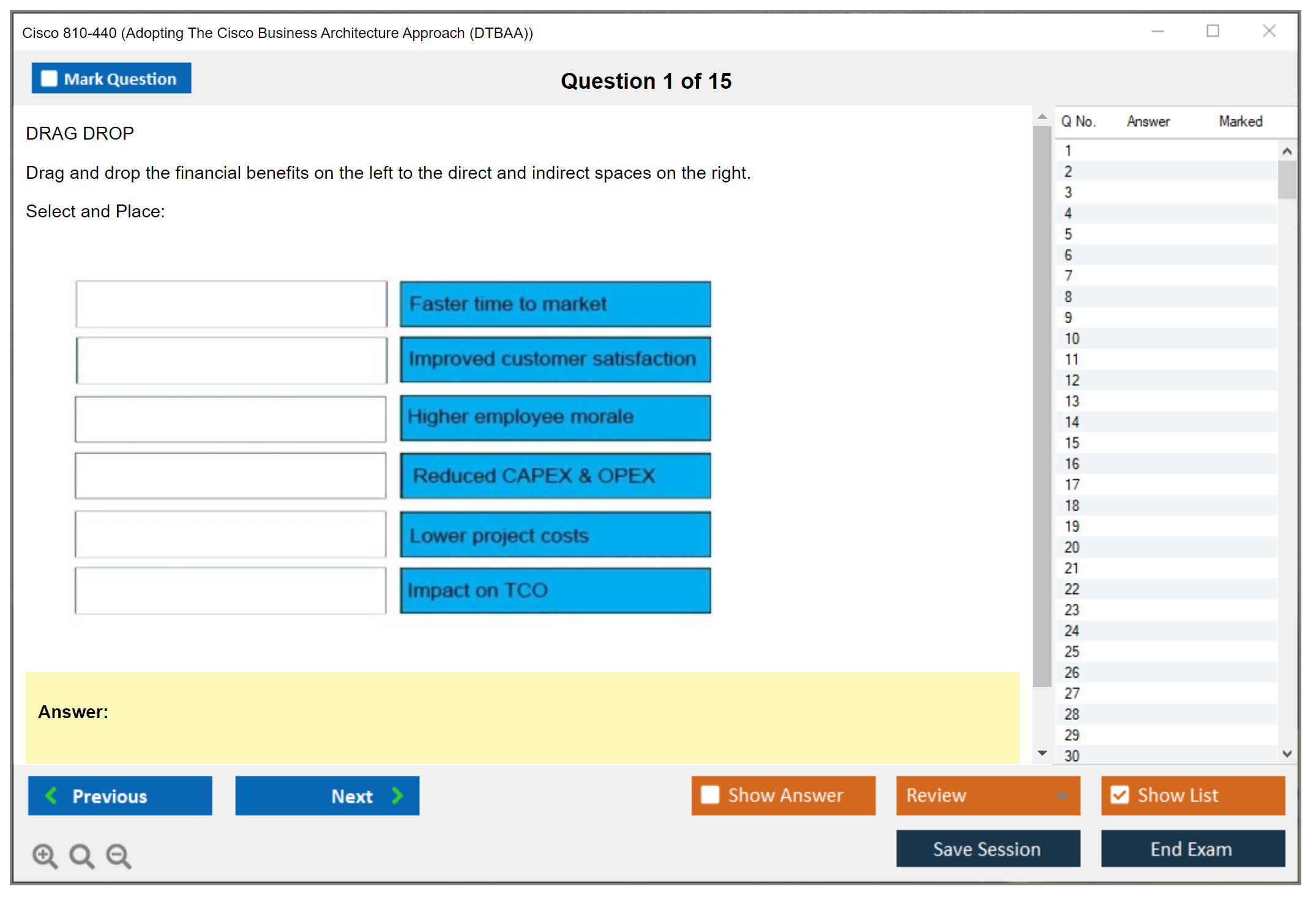Click the green right arrow on Next
This screenshot has height=900, width=1316.
coord(397,795)
